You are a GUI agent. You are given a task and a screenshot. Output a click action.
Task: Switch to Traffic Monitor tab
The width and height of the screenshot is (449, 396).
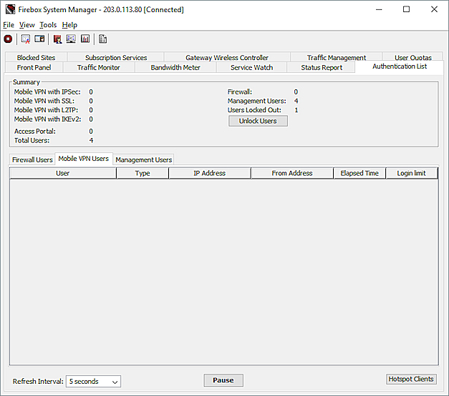99,67
